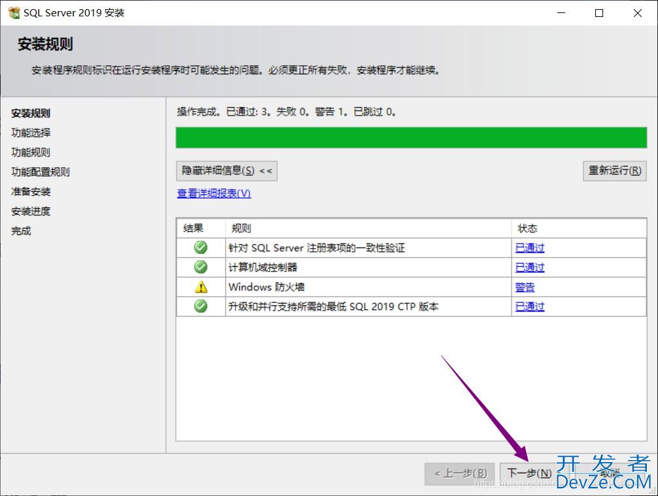Open 已通过 link for SQL 2019 CTP version rule
The width and height of the screenshot is (658, 496).
click(529, 307)
